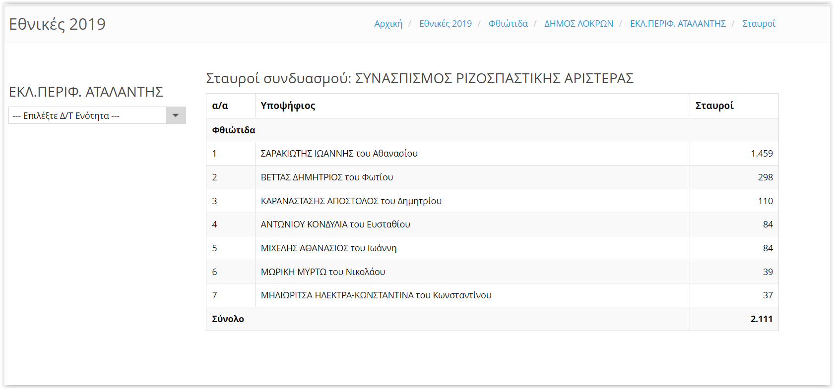Select the Σταυροί breadcrumb item
This screenshot has width=834, height=389.
[758, 24]
